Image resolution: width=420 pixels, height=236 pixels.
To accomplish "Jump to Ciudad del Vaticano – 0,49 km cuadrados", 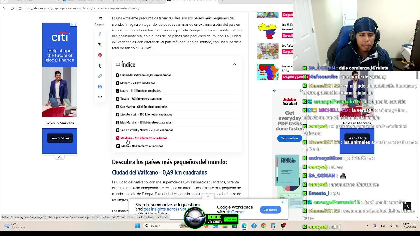I will 145,75.
